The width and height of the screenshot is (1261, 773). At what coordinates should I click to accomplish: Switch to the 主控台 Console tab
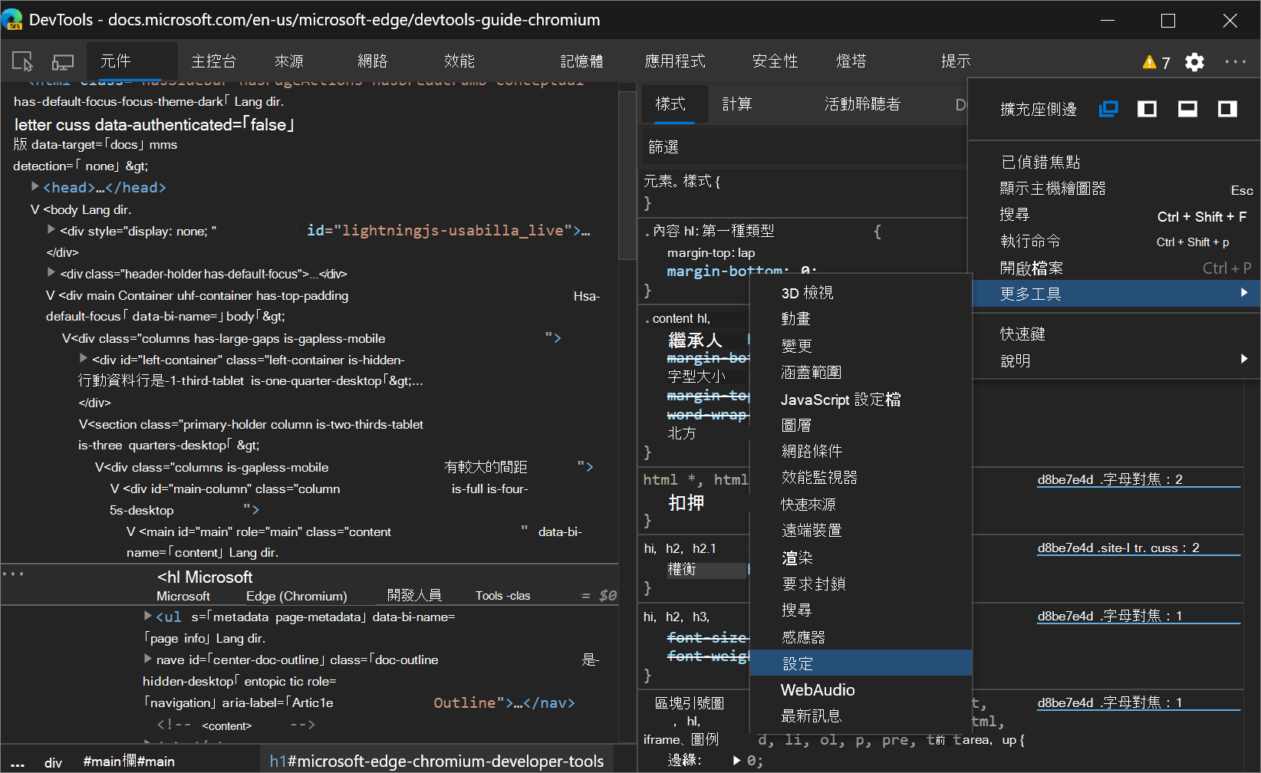[213, 61]
